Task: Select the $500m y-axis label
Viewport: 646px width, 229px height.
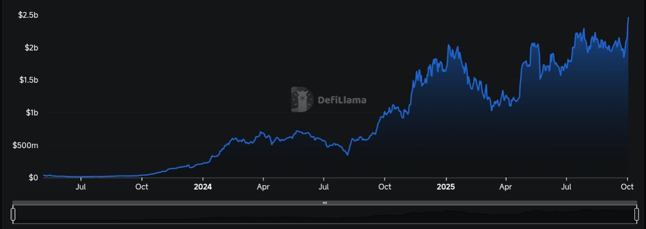Action: 26,145
